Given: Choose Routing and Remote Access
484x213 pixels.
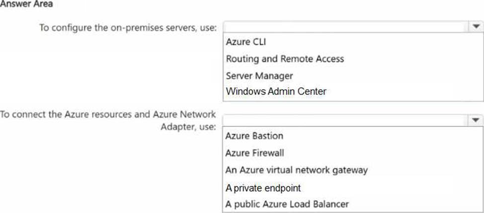Looking at the screenshot, I should coord(285,58).
